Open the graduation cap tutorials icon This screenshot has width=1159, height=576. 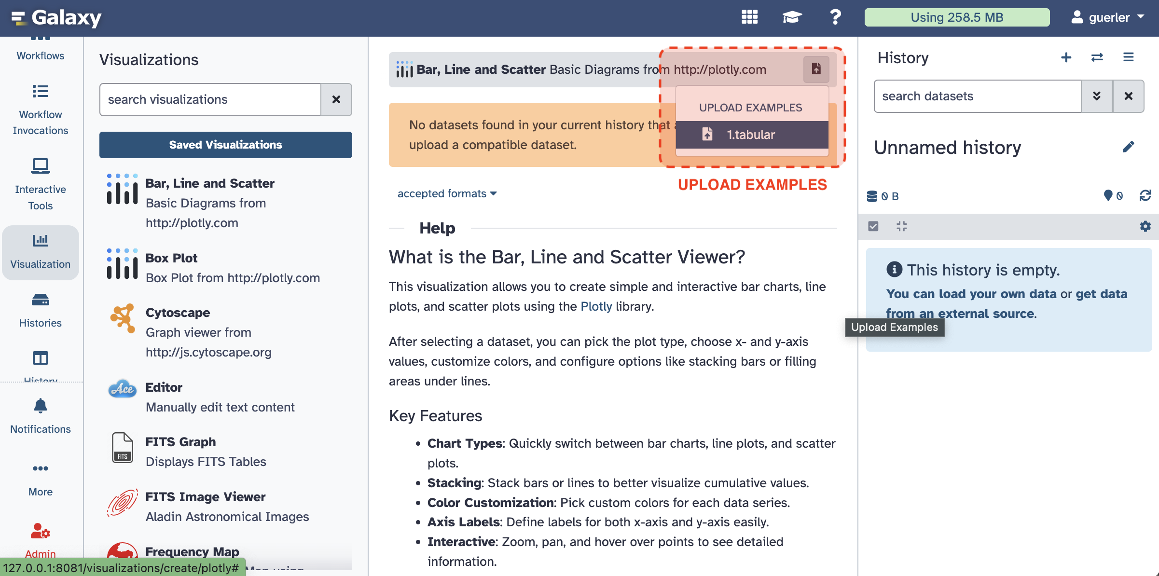[x=792, y=17]
